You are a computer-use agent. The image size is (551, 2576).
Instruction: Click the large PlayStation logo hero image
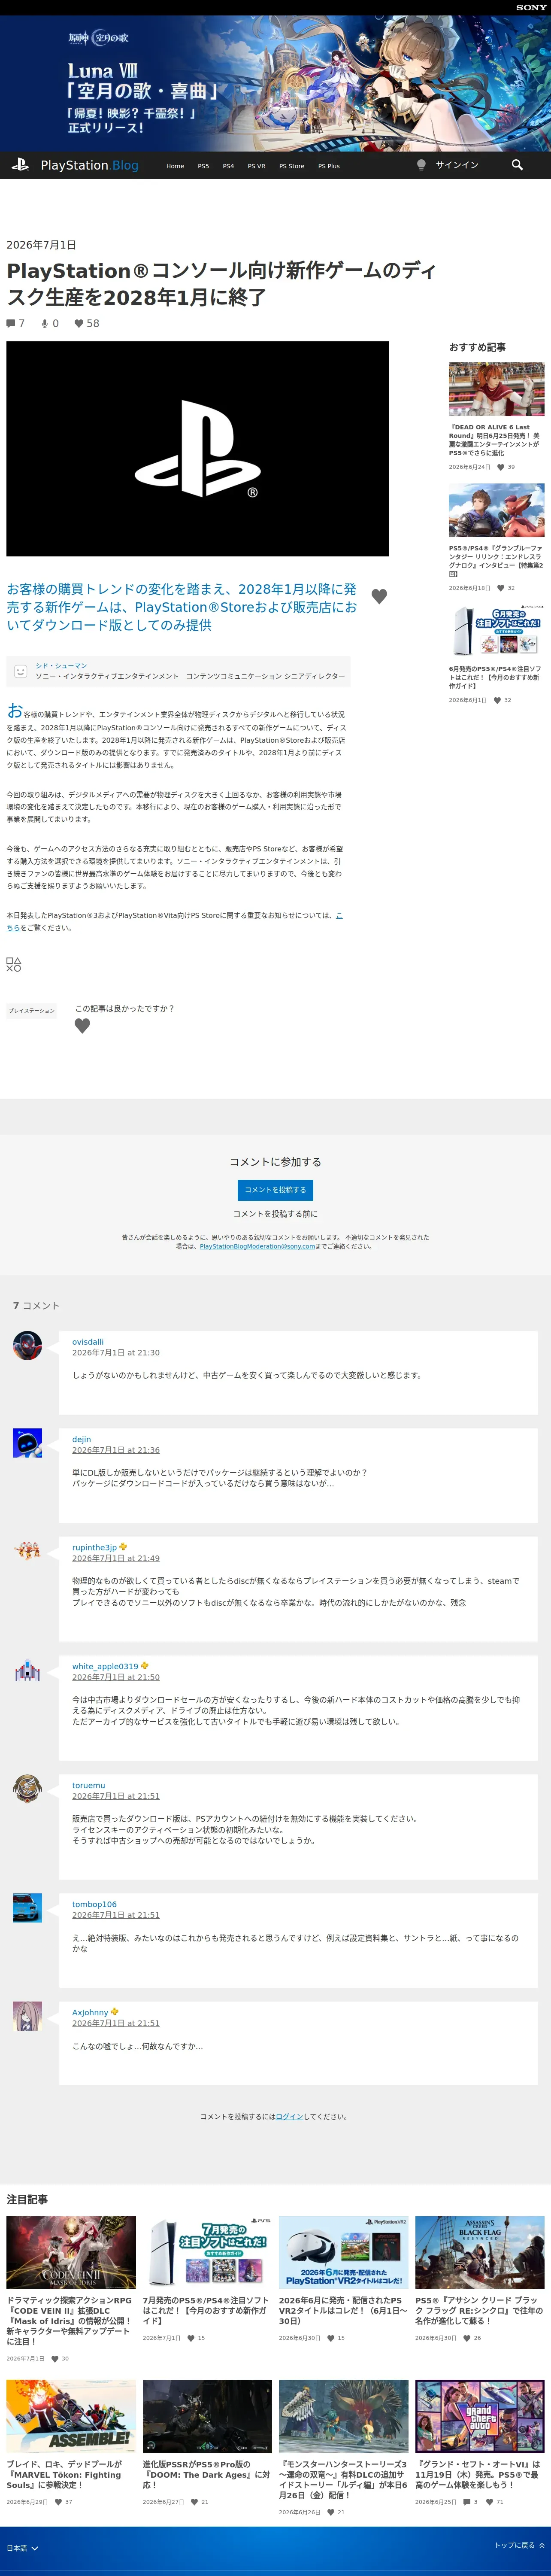(197, 449)
